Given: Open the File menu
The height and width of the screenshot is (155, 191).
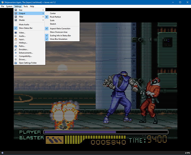Looking at the screenshot, I should click(3, 6).
